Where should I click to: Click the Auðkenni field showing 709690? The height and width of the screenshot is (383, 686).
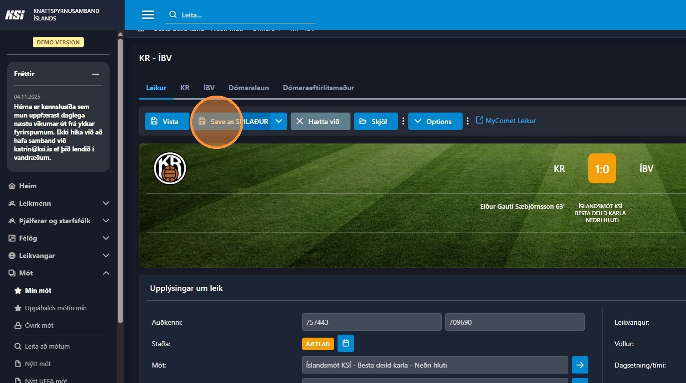coord(514,322)
